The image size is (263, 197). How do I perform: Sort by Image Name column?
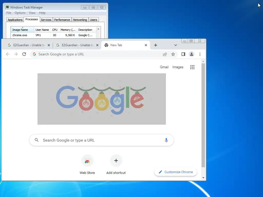(23, 30)
